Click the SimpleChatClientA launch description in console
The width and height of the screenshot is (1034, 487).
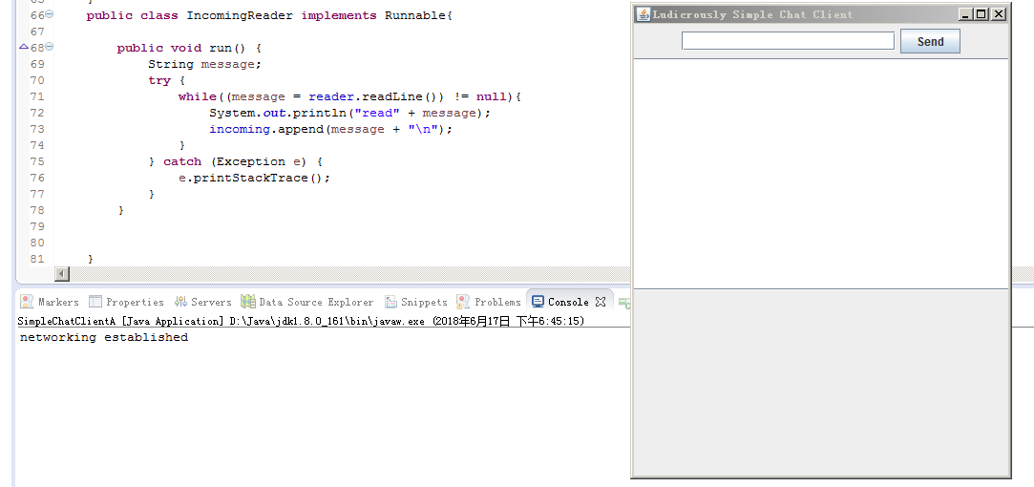click(301, 322)
